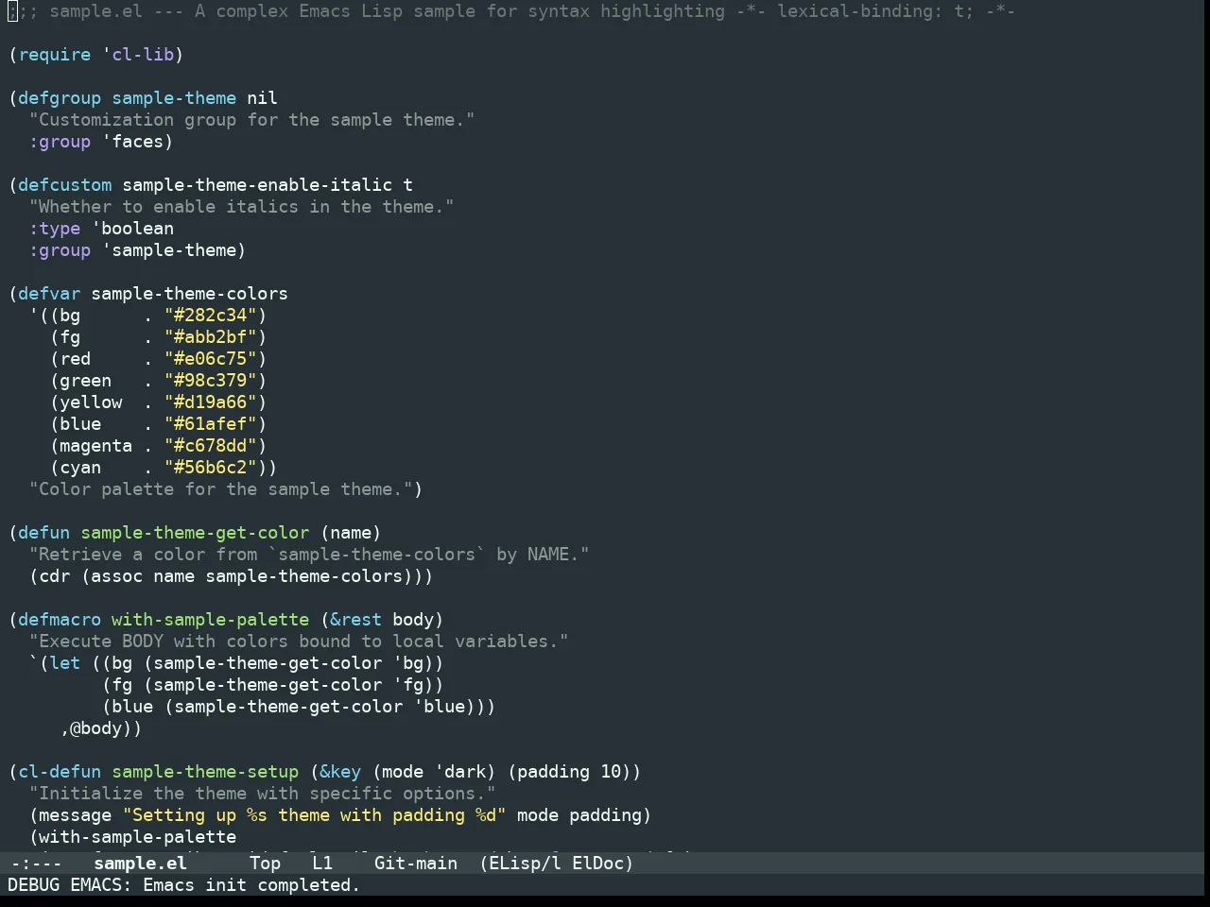The height and width of the screenshot is (907, 1210).
Task: Place cursor on defvar keyword
Action: [x=49, y=294]
